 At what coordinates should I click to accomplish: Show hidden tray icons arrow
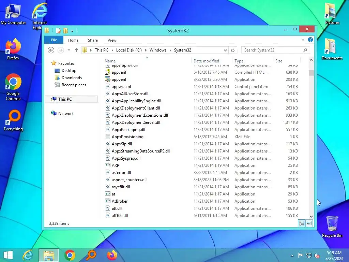(292, 256)
